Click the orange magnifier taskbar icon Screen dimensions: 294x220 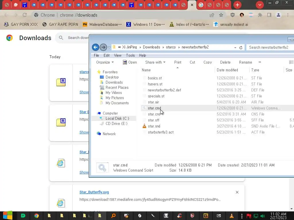[113, 216]
